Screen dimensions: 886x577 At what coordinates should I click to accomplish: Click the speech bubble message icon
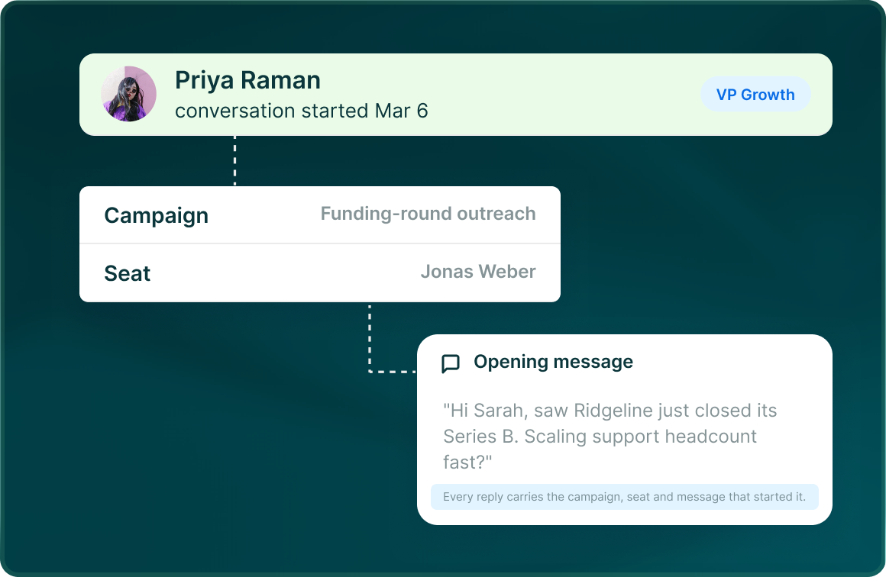(451, 363)
